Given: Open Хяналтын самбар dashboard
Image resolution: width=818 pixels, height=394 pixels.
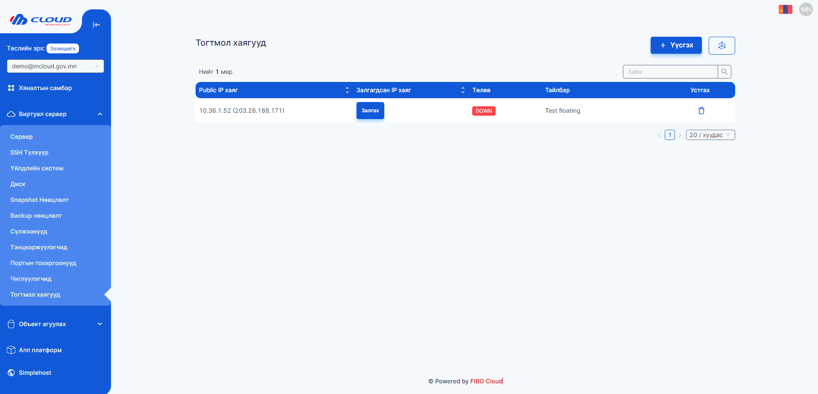Looking at the screenshot, I should coord(45,88).
